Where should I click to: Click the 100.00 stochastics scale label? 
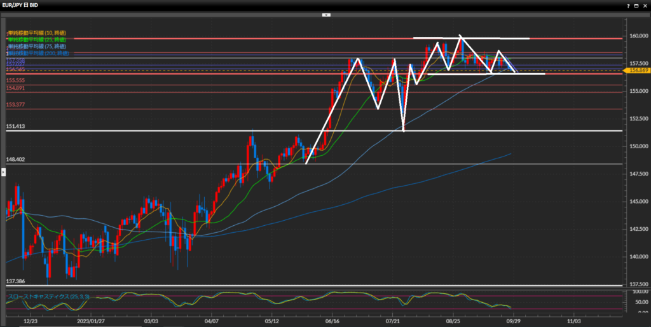[638, 292]
